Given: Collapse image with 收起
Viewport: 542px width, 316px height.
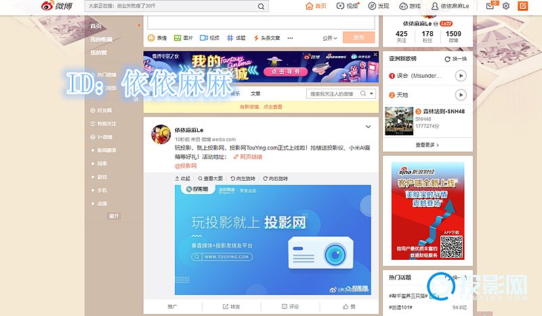Looking at the screenshot, I should point(183,179).
